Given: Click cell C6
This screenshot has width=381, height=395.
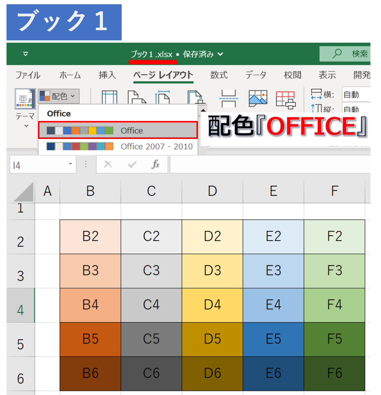Looking at the screenshot, I should coord(151,373).
